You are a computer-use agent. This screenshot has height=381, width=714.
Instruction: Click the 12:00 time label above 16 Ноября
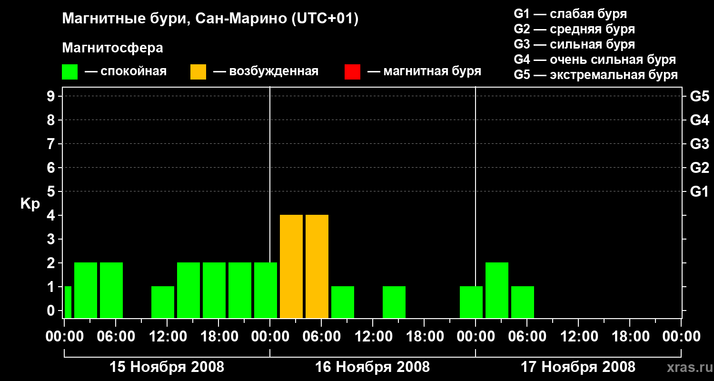pyautogui.click(x=373, y=337)
